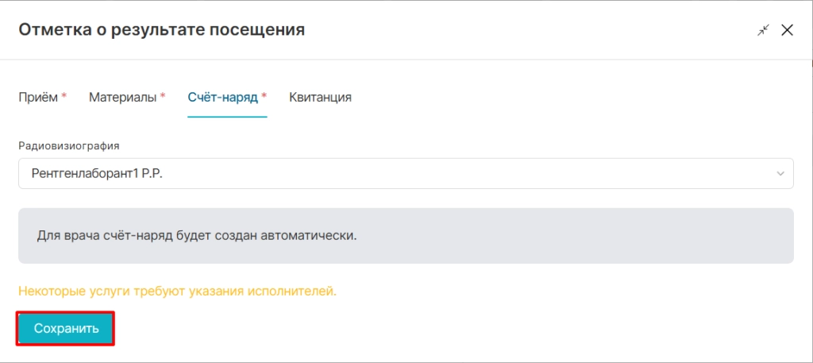Click the dialog title Отметка о результате посещения

(162, 29)
